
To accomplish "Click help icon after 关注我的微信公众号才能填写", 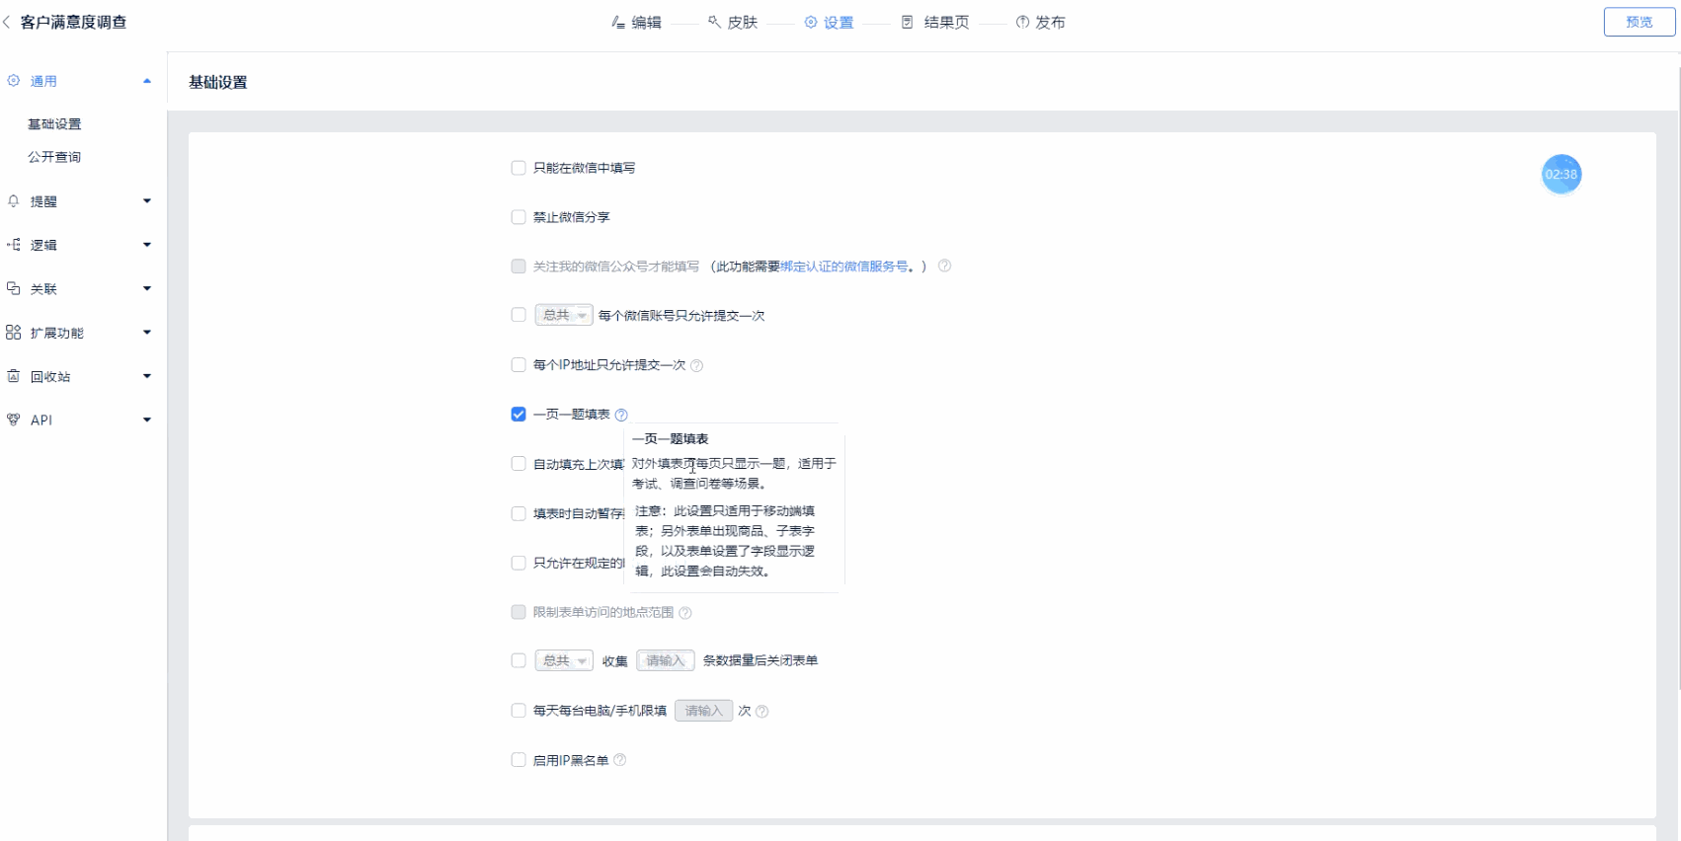I will [x=944, y=267].
